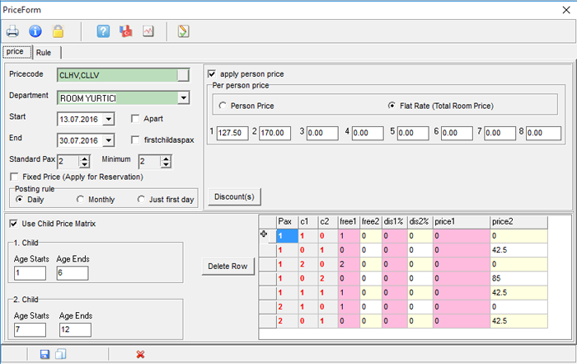
Task: Click the blue floppy disk save icon
Action: point(45,354)
